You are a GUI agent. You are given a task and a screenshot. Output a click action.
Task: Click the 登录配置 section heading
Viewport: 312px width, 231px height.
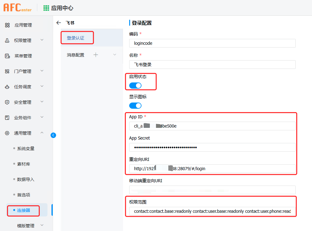coord(142,23)
